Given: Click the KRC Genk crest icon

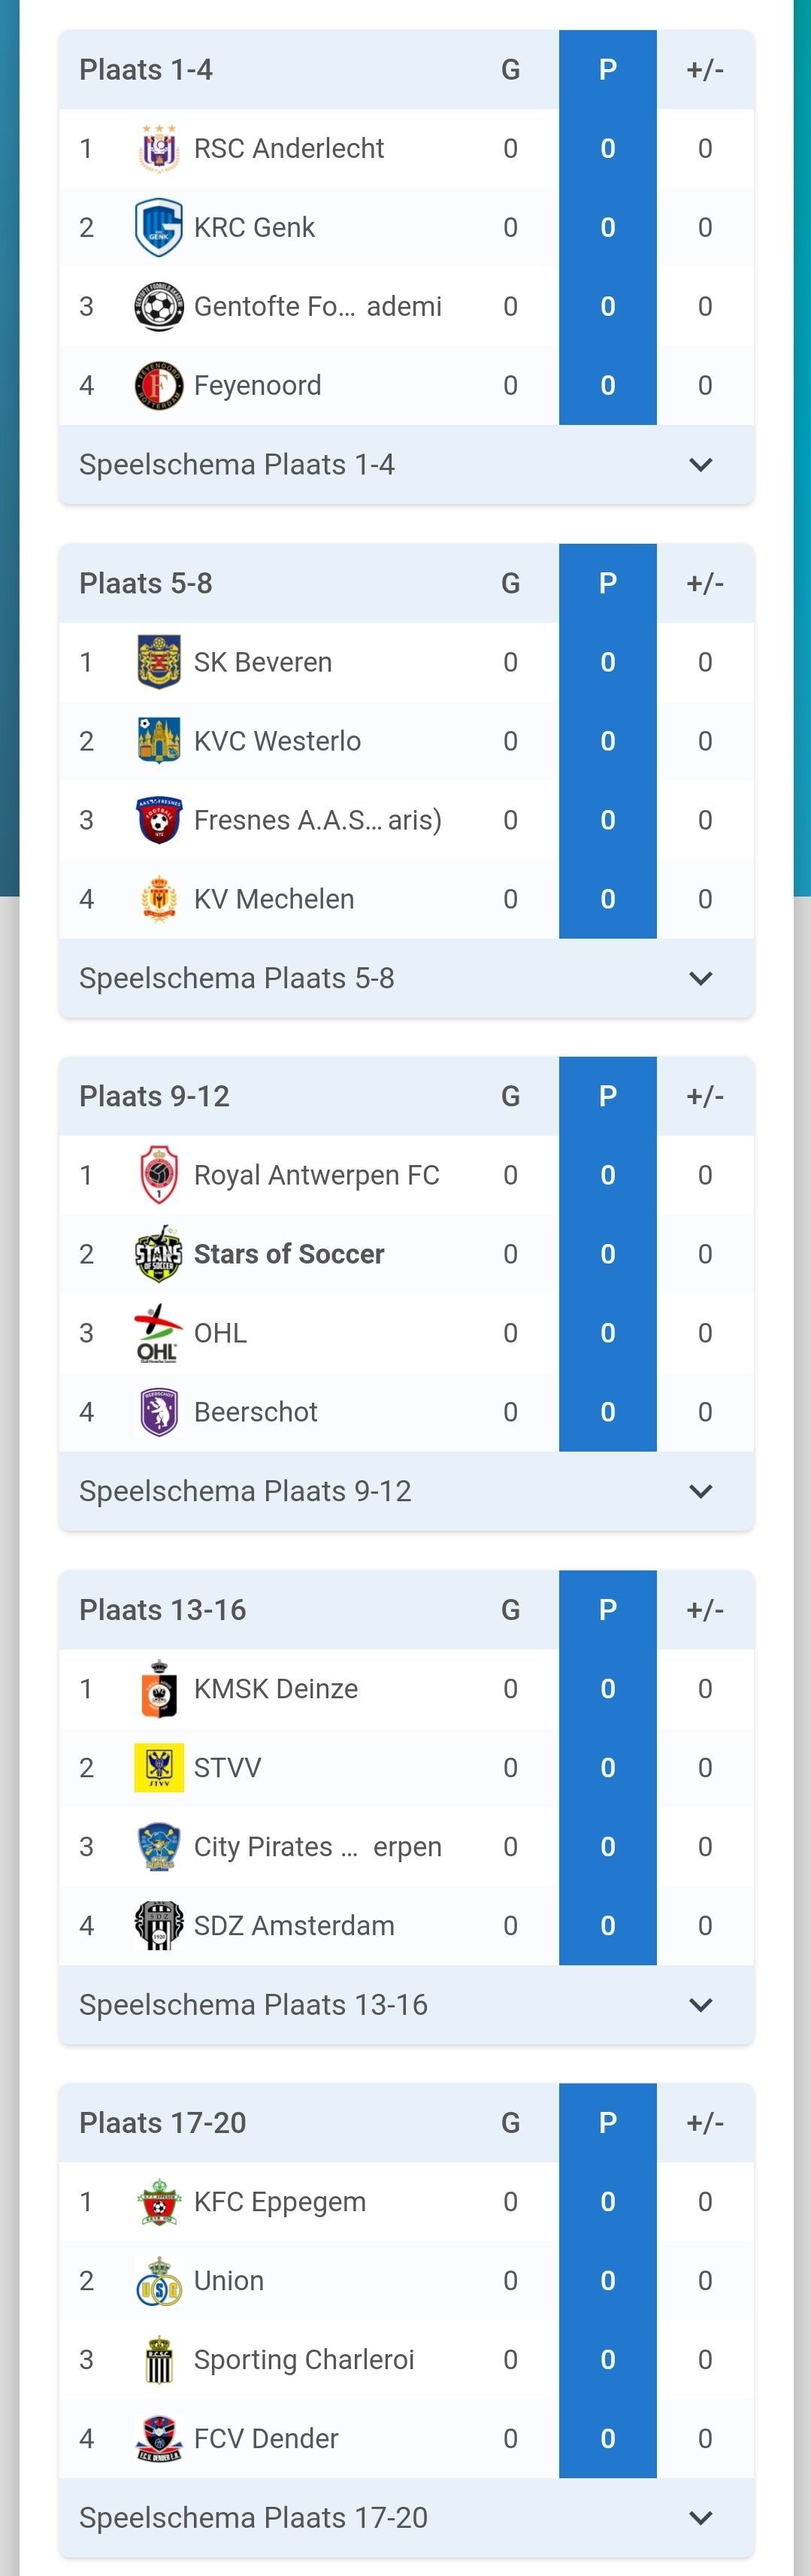Looking at the screenshot, I should pyautogui.click(x=159, y=228).
